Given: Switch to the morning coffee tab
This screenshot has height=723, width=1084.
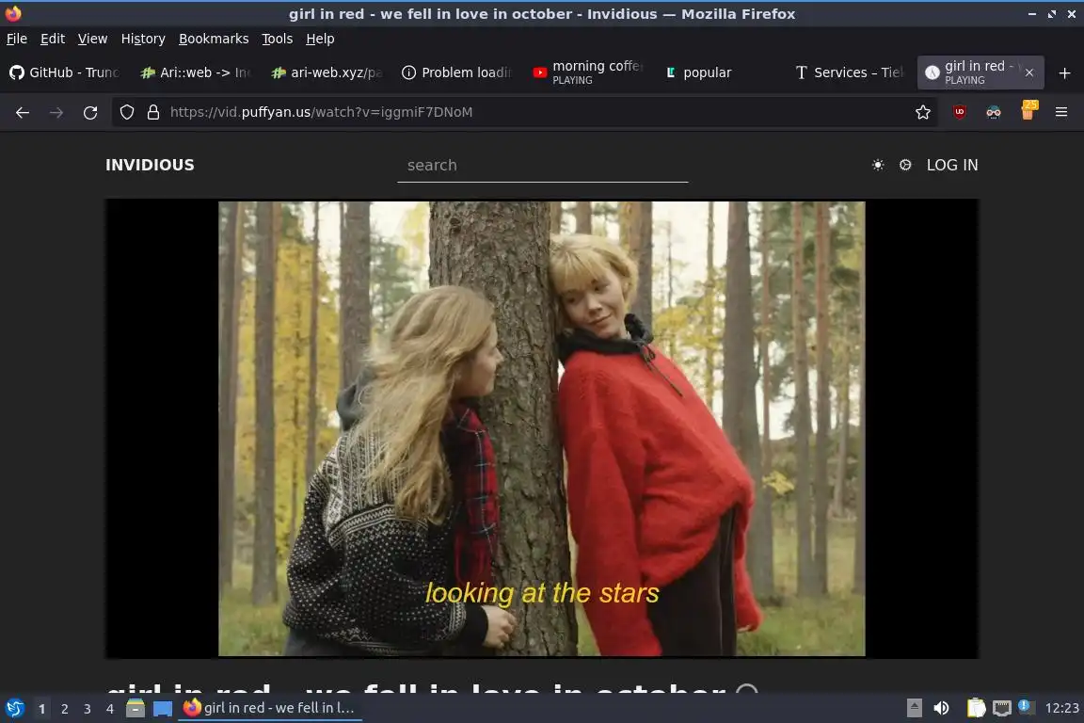Looking at the screenshot, I should [x=588, y=72].
